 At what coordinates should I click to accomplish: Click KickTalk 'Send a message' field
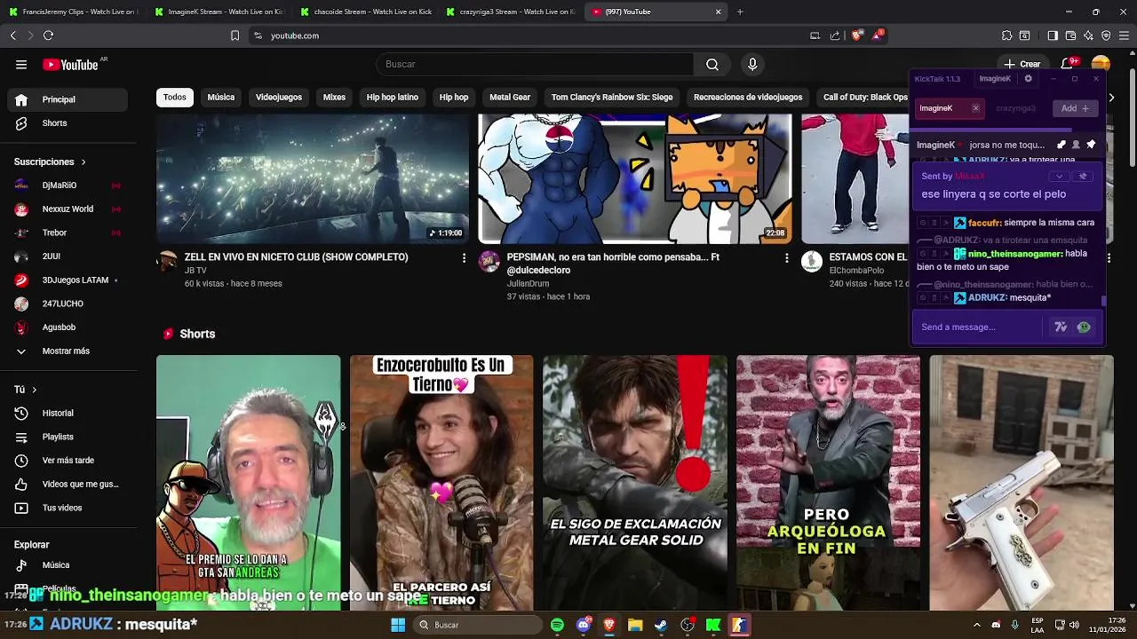[x=980, y=327]
